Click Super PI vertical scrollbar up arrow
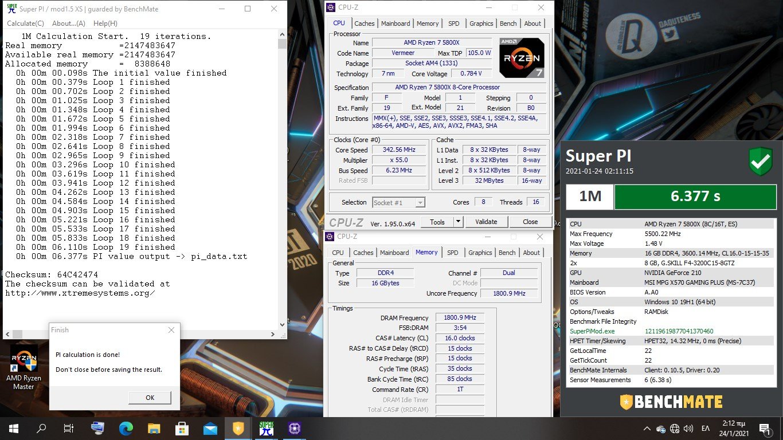Viewport: 783px width, 440px height. coord(282,36)
